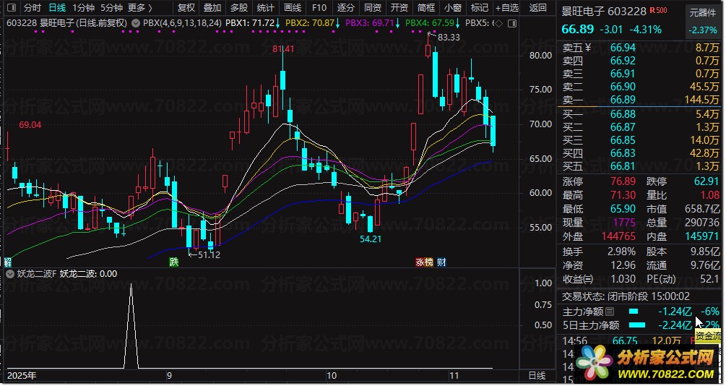Click the 81.41 peak price label
Image resolution: width=726 pixels, height=386 pixels.
click(283, 49)
